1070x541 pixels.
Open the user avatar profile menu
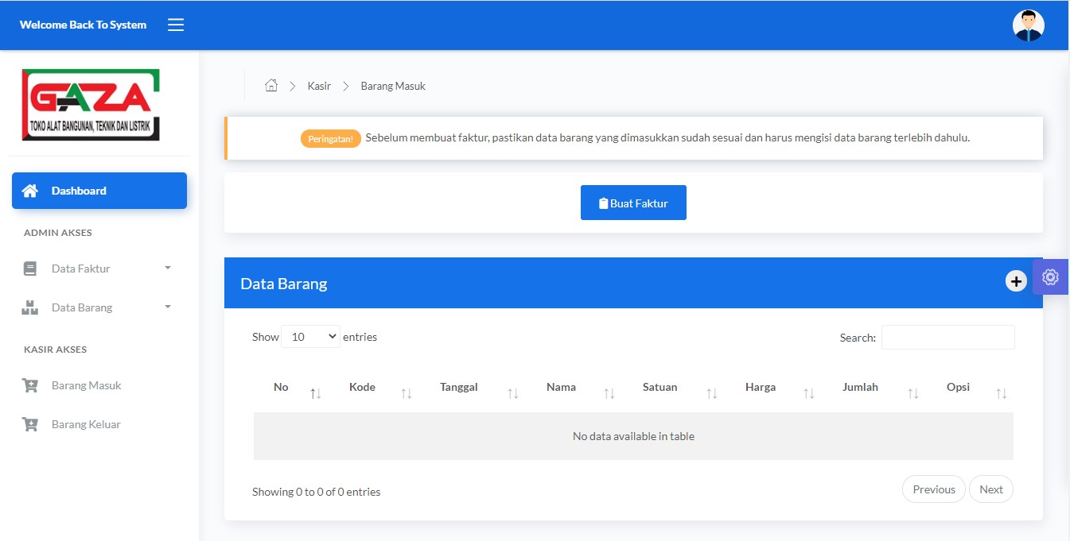point(1028,25)
